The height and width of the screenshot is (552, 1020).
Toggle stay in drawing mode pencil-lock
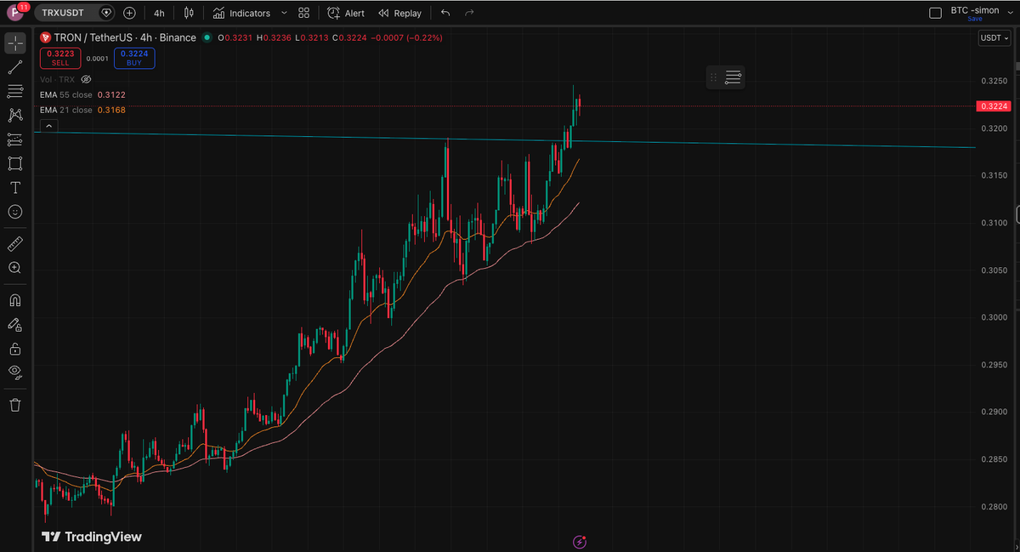15,324
